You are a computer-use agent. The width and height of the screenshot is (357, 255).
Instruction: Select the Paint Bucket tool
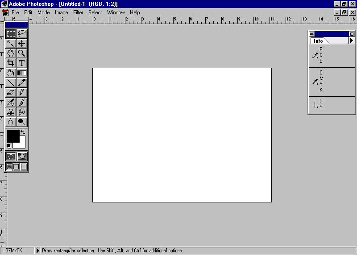pyautogui.click(x=11, y=73)
